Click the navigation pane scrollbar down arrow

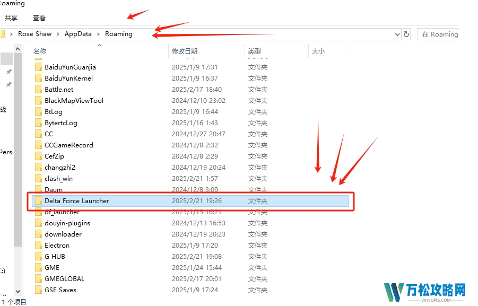click(x=18, y=291)
